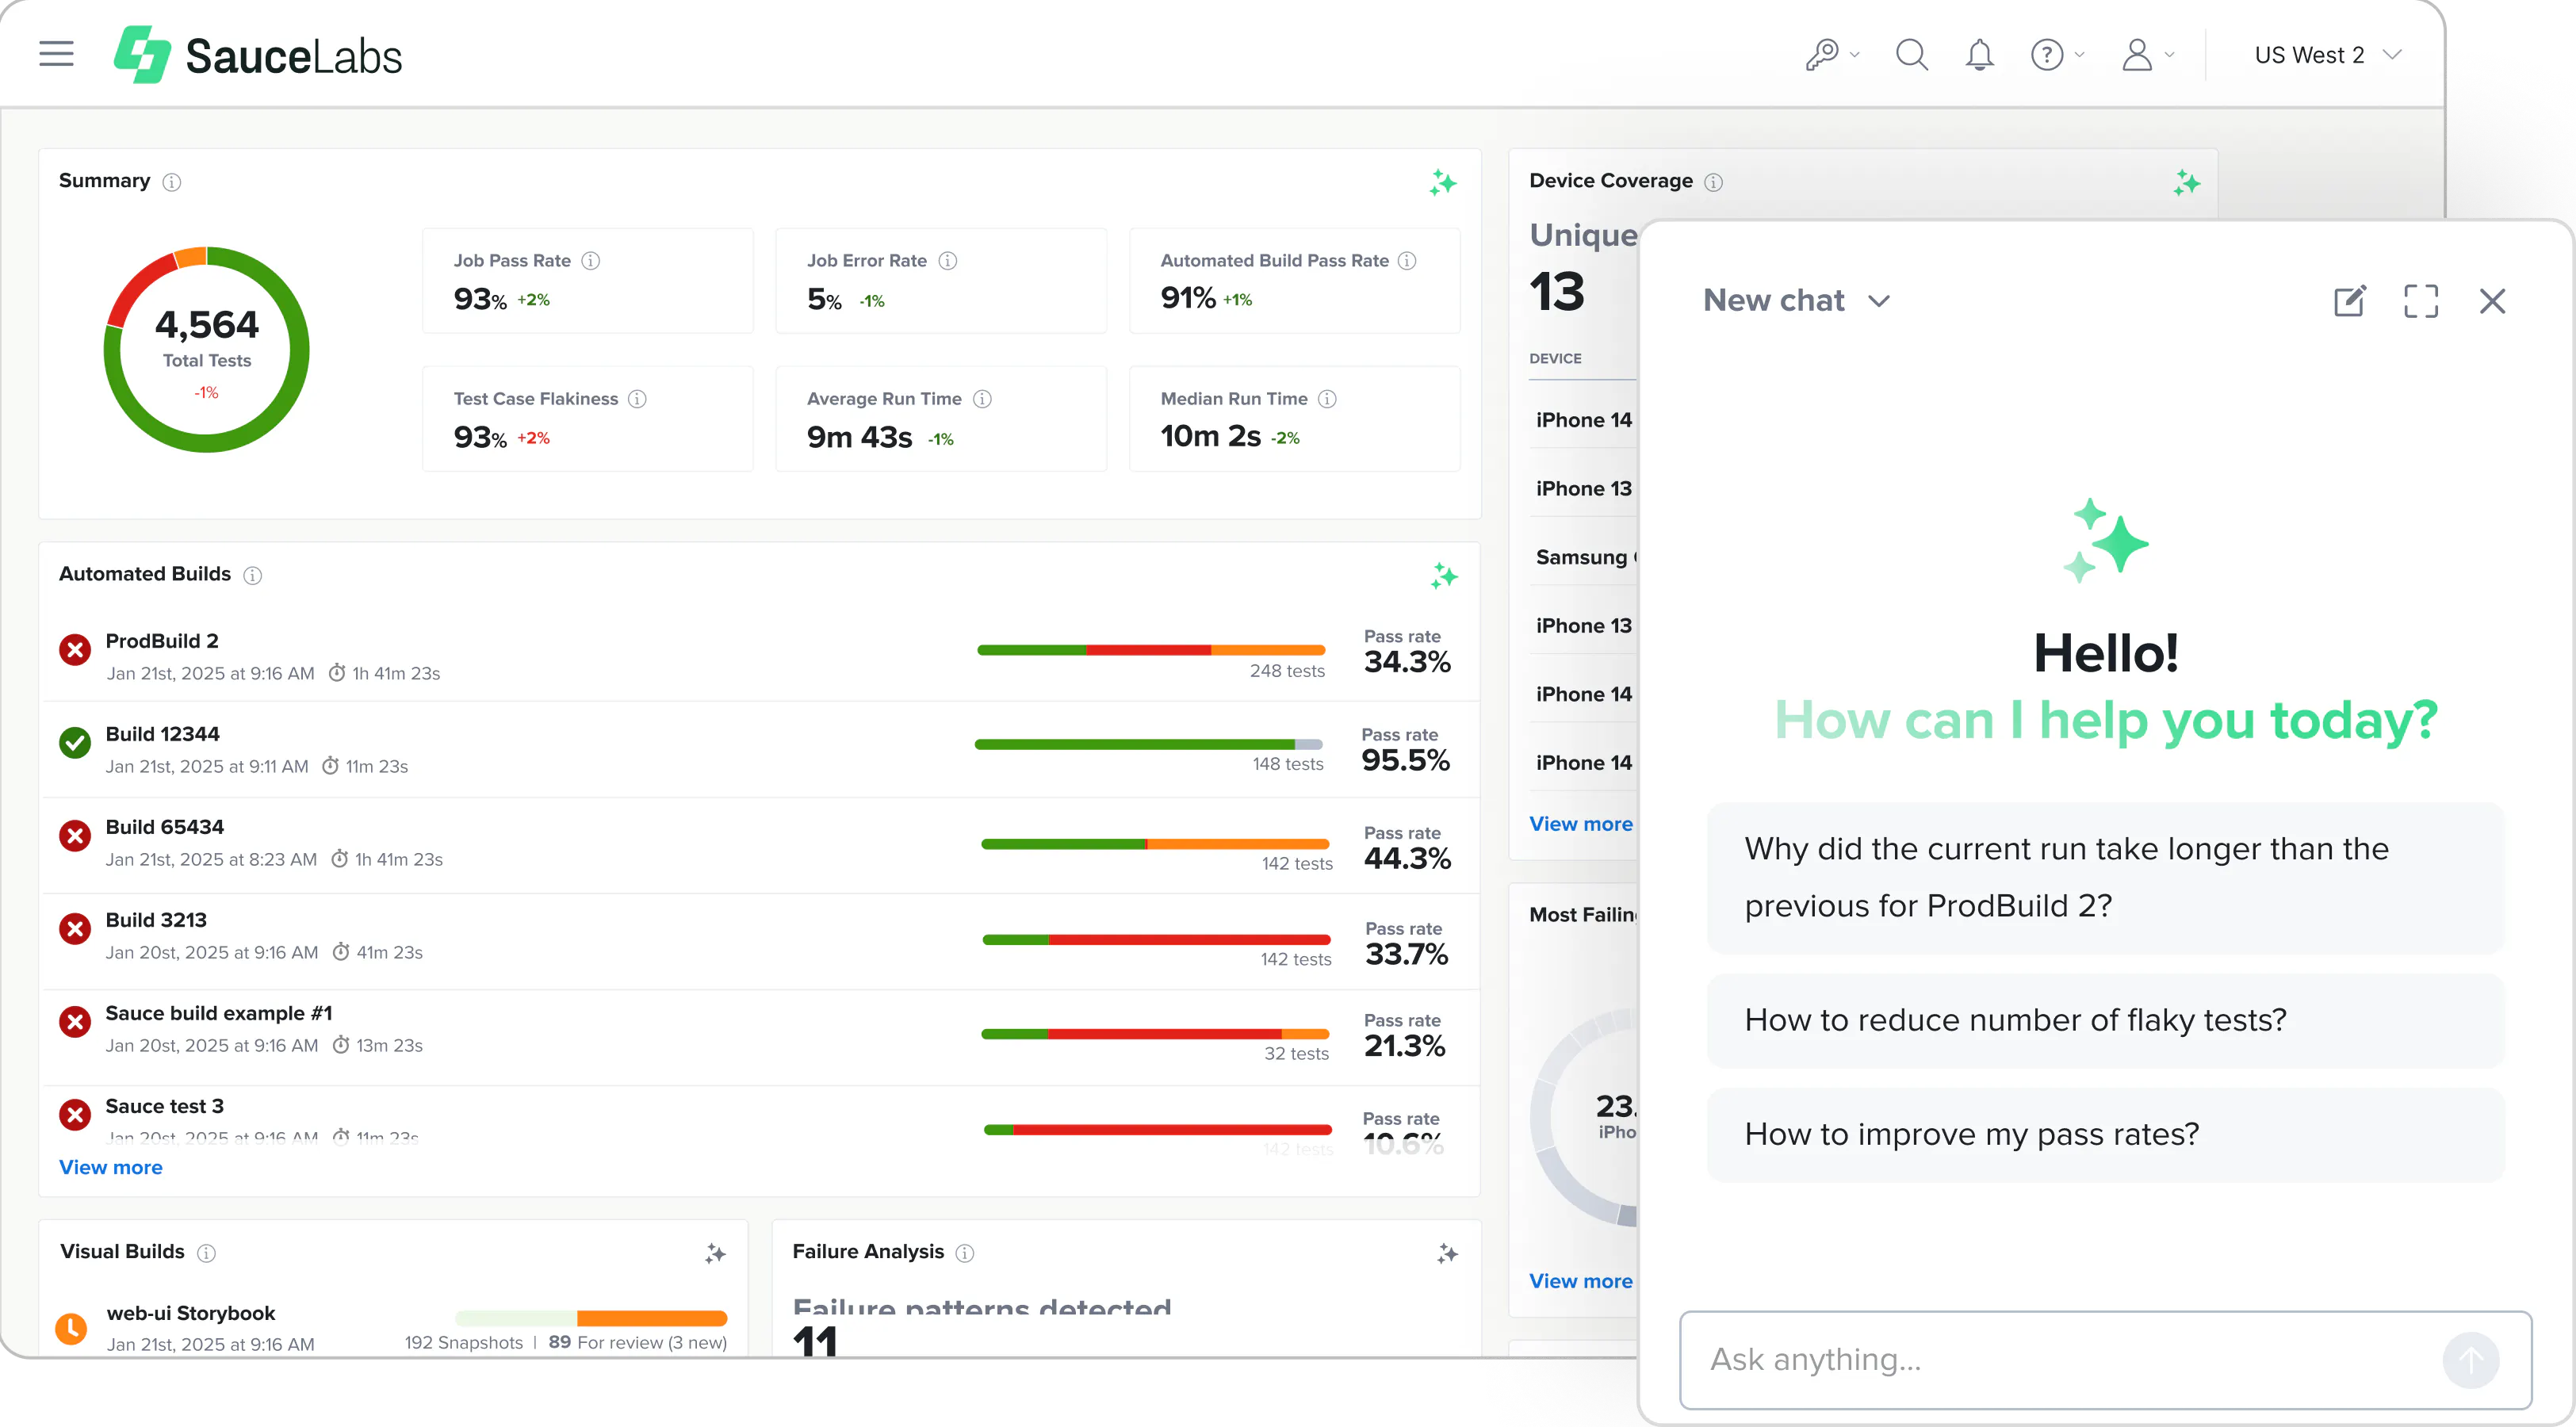Image resolution: width=2576 pixels, height=1427 pixels.
Task: Click the 34.3% pass rate value
Action: coord(1406,662)
